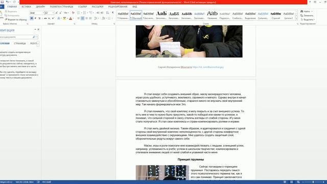Screen dimensions: 327x184
Task: Increase font size with grow font icon
Action: (x=57, y=13)
